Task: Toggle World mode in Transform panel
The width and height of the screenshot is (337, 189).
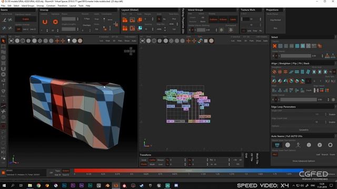Action: (x=144, y=164)
